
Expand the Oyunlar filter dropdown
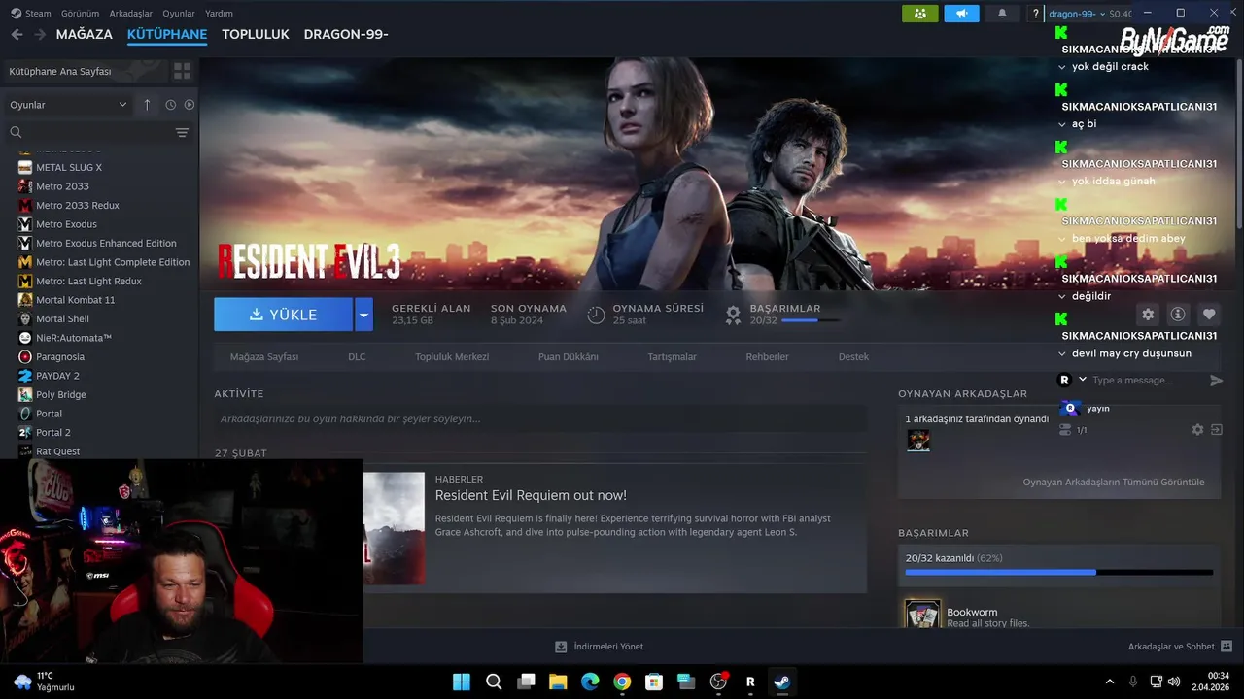pyautogui.click(x=68, y=105)
